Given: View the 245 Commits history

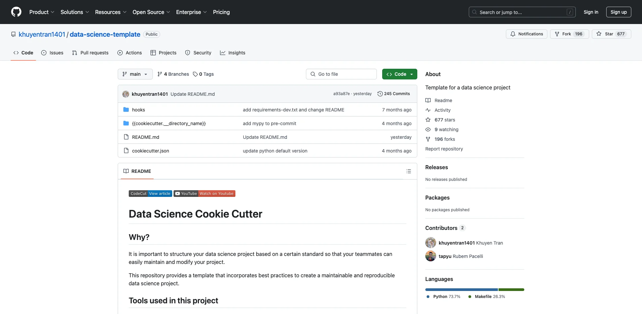Looking at the screenshot, I should [394, 94].
